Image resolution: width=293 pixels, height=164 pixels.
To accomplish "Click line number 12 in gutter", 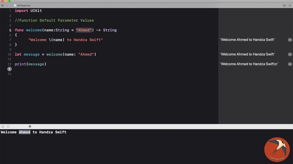I will click(10, 64).
